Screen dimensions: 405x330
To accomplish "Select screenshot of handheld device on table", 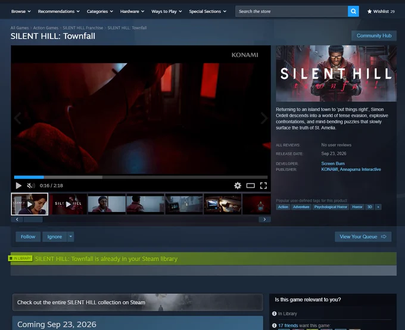I will [223, 204].
